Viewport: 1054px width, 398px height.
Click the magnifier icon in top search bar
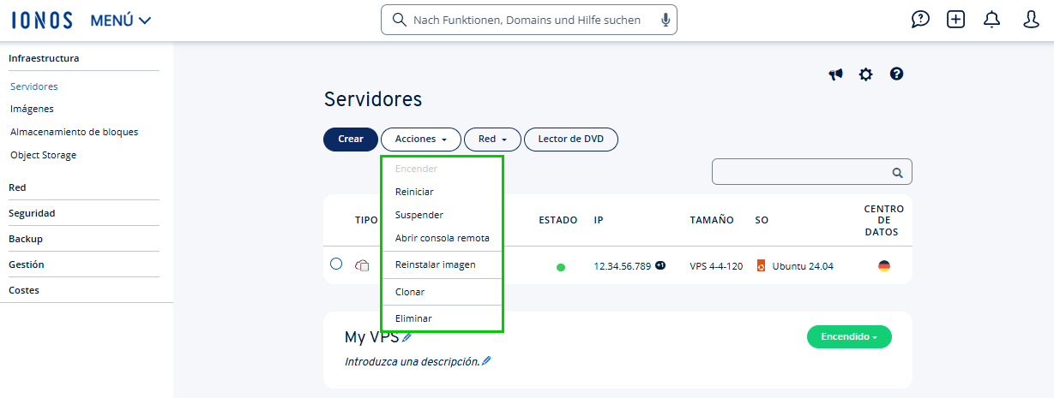coord(399,20)
